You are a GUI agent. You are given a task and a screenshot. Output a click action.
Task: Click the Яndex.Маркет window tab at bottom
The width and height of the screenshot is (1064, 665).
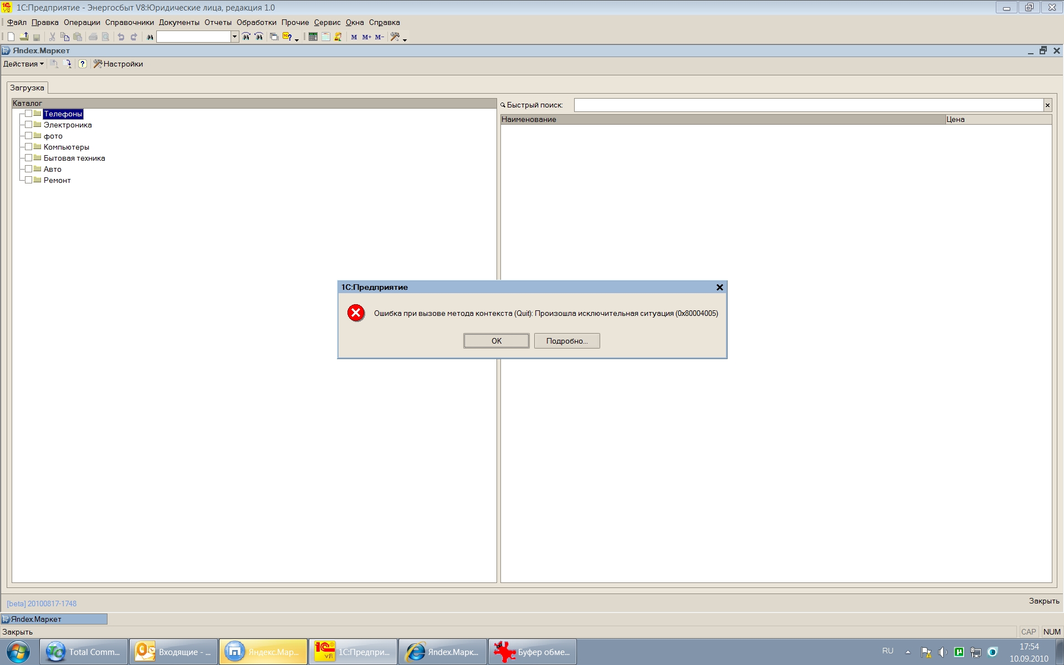[54, 619]
